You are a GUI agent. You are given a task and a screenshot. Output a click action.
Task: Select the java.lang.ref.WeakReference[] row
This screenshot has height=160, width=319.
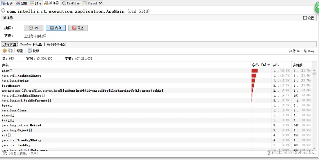[x=156, y=100]
